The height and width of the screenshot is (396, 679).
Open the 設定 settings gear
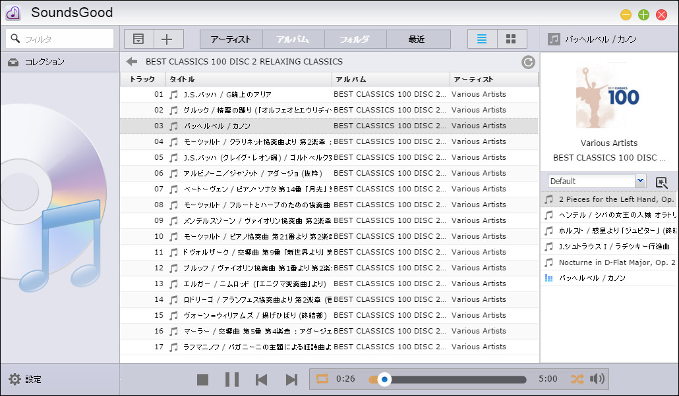22,379
